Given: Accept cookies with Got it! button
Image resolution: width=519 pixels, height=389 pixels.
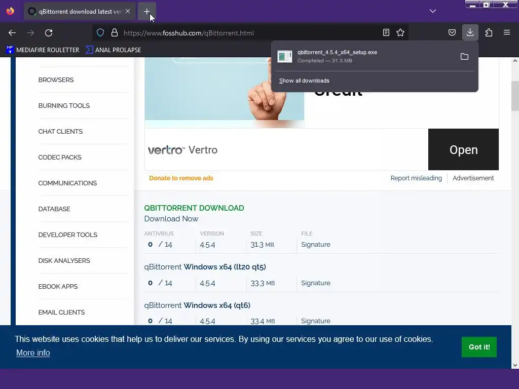Looking at the screenshot, I should (479, 346).
